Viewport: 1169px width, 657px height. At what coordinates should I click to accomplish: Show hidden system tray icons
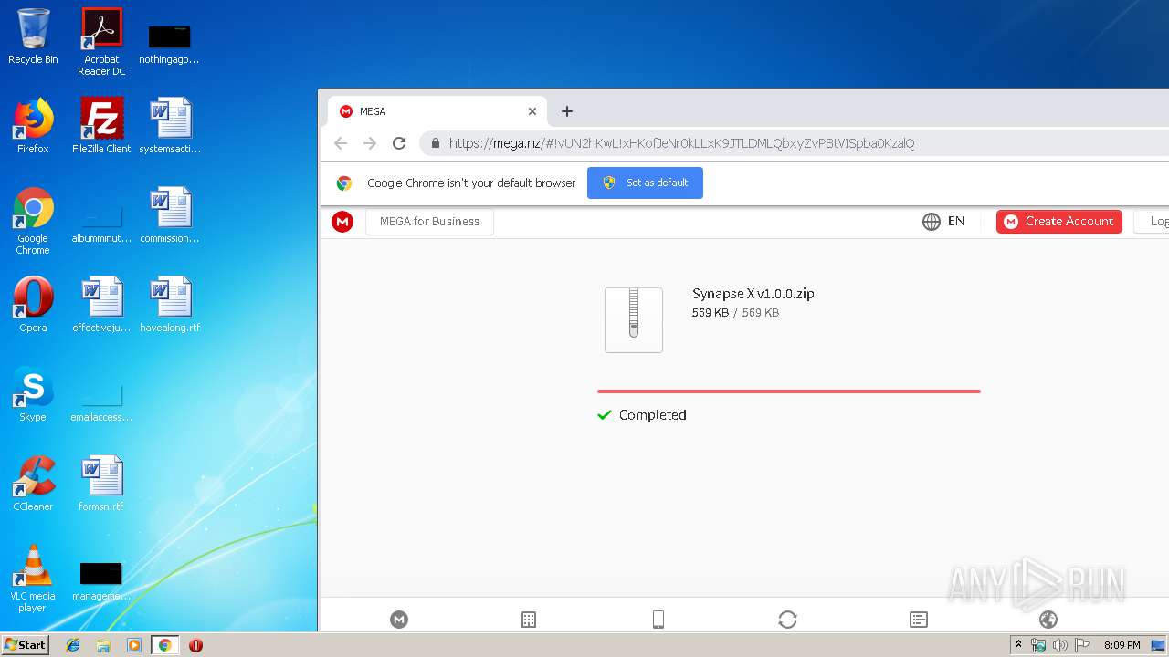1019,645
